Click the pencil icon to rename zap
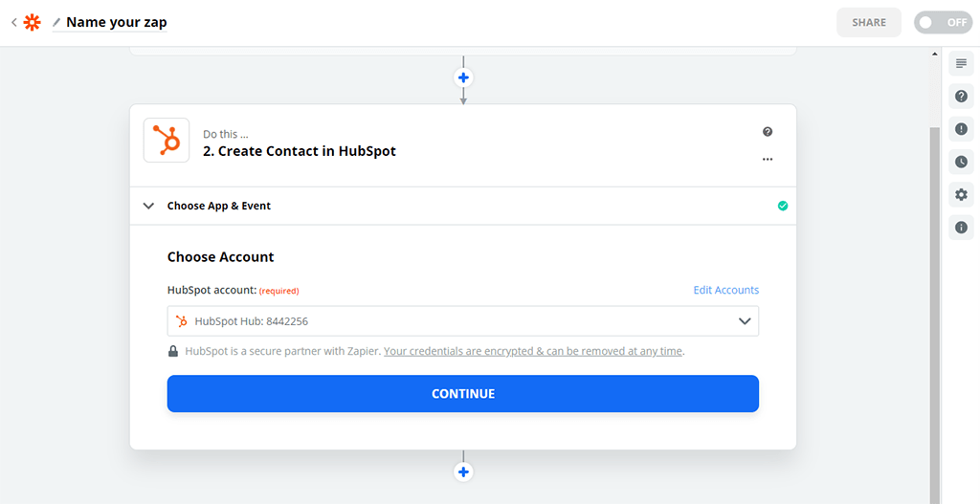 (x=56, y=22)
